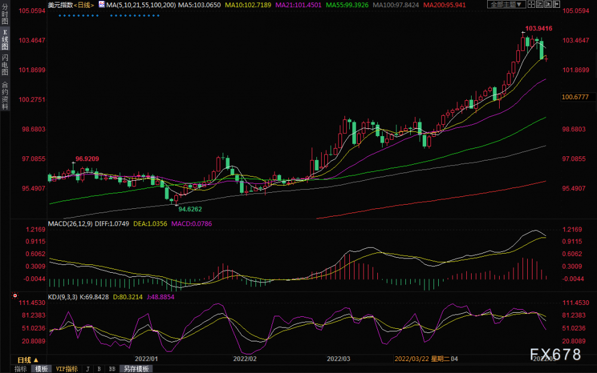Click the play-forward chart icon
Screen dimensions: 597x373
point(548,4)
